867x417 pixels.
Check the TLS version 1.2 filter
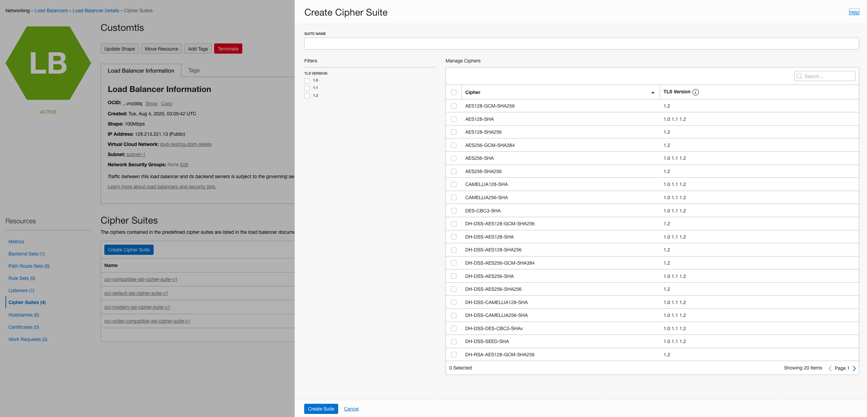pyautogui.click(x=307, y=96)
